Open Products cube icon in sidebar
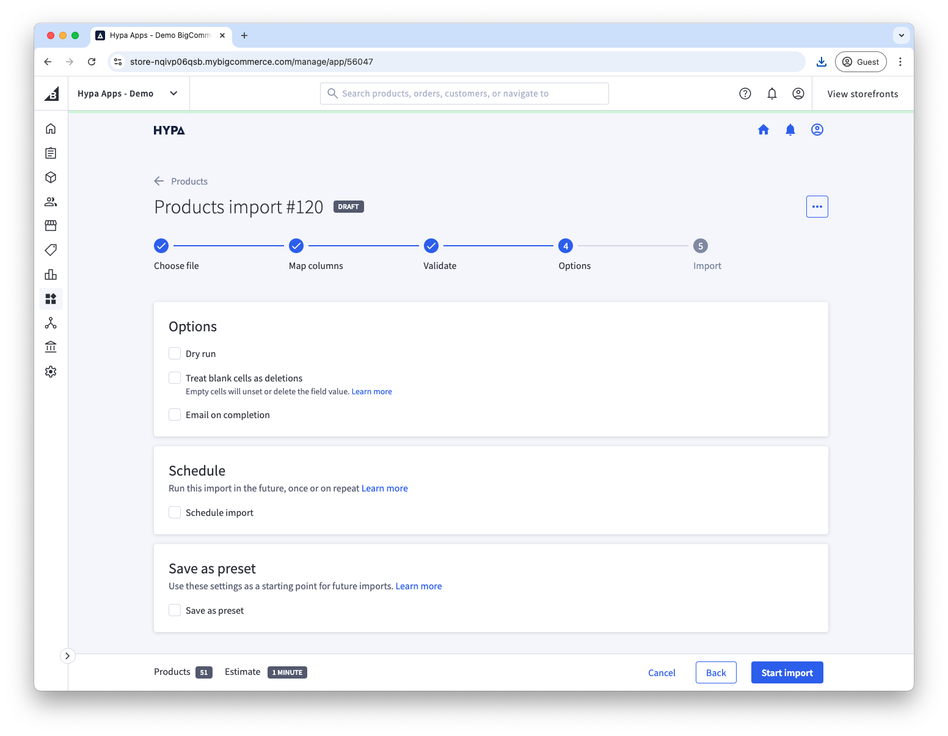The width and height of the screenshot is (948, 736). click(51, 177)
